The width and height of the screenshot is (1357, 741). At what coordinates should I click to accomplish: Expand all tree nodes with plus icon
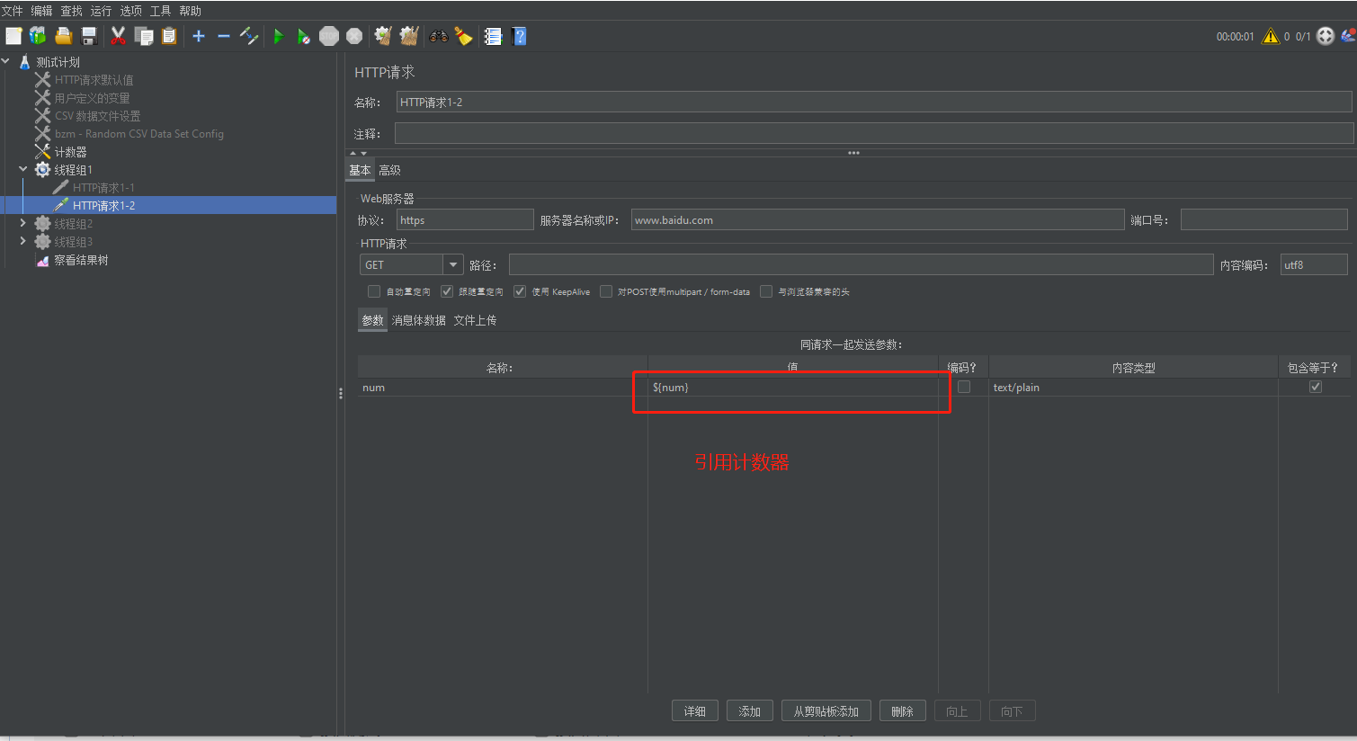(199, 36)
